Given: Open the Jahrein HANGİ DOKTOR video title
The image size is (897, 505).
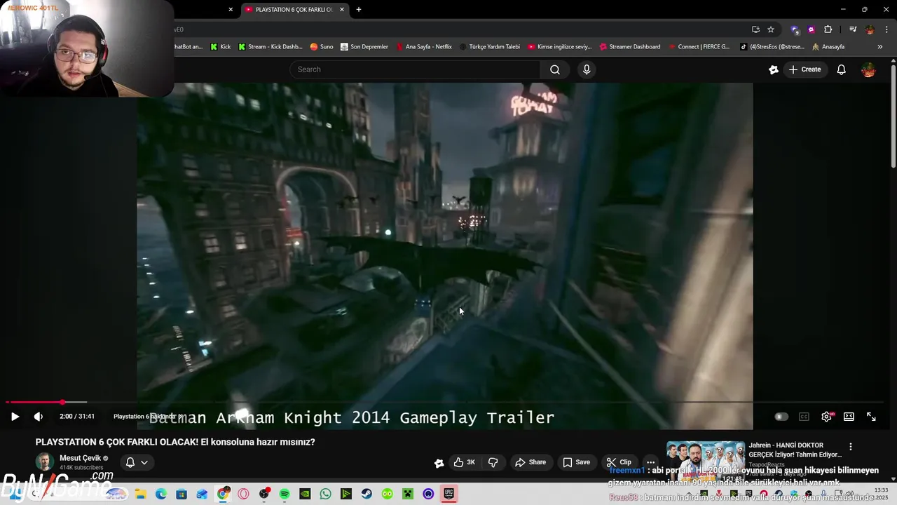Looking at the screenshot, I should pos(795,450).
